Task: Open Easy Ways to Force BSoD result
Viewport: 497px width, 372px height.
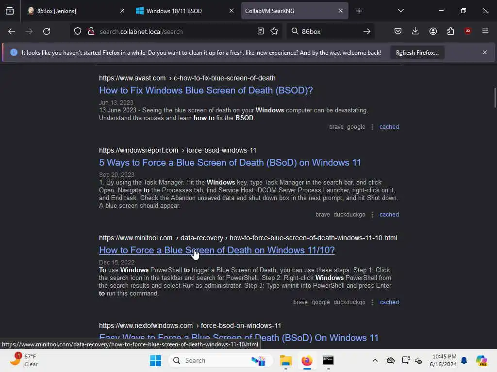Action: point(239,337)
